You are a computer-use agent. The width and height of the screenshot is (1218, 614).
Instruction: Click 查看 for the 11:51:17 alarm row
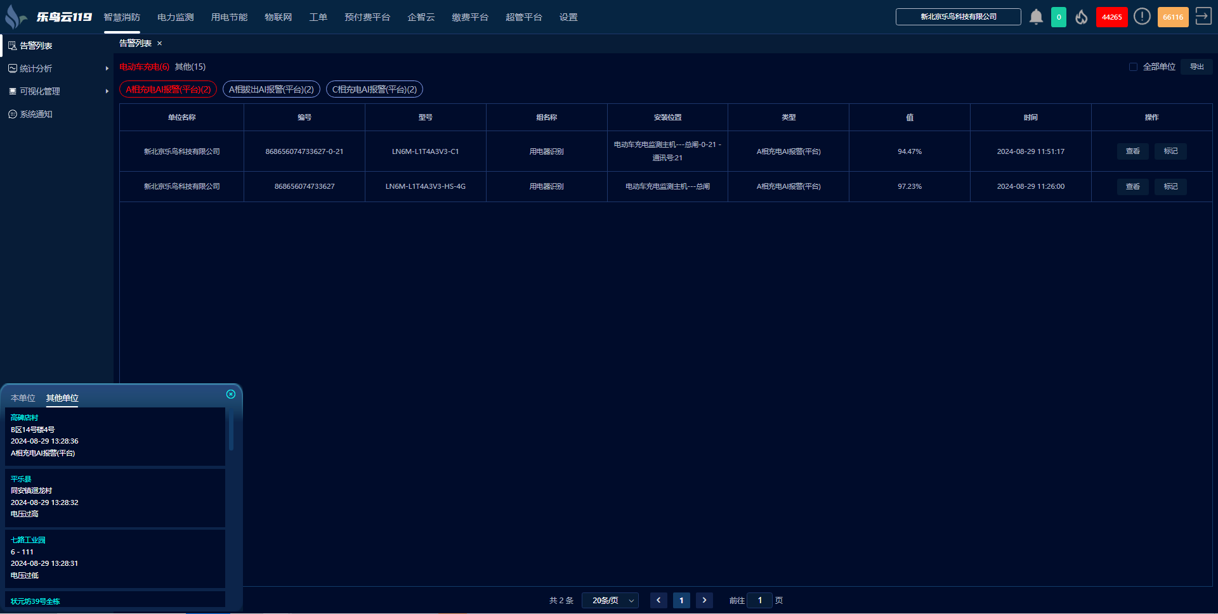[x=1132, y=151]
